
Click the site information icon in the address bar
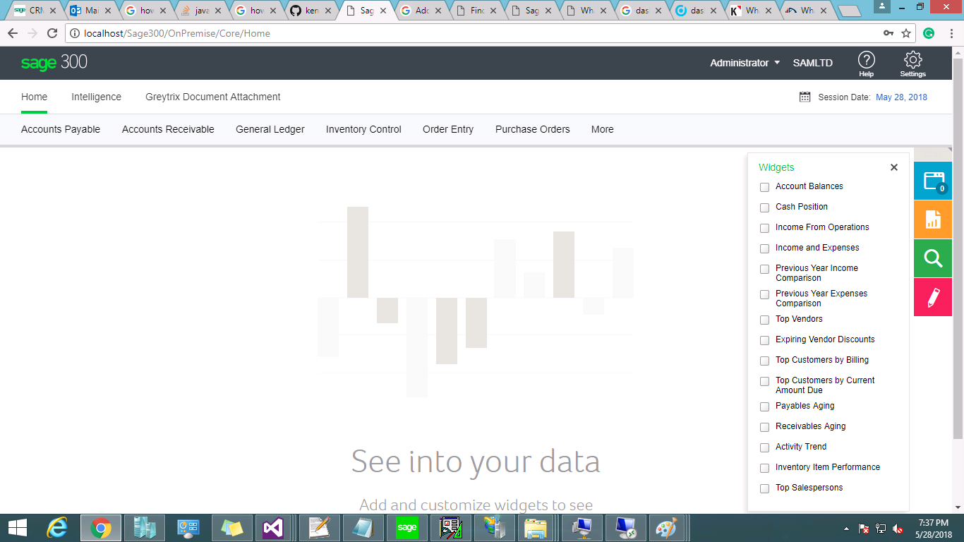click(x=75, y=33)
